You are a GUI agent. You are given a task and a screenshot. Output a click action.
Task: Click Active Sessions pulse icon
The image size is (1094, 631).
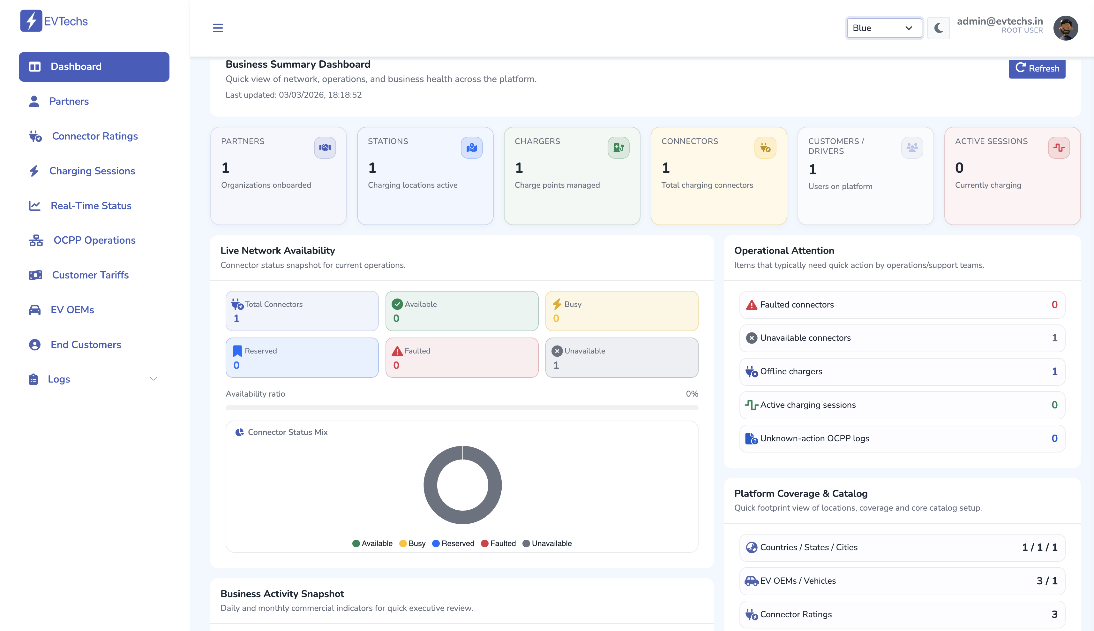point(1059,148)
